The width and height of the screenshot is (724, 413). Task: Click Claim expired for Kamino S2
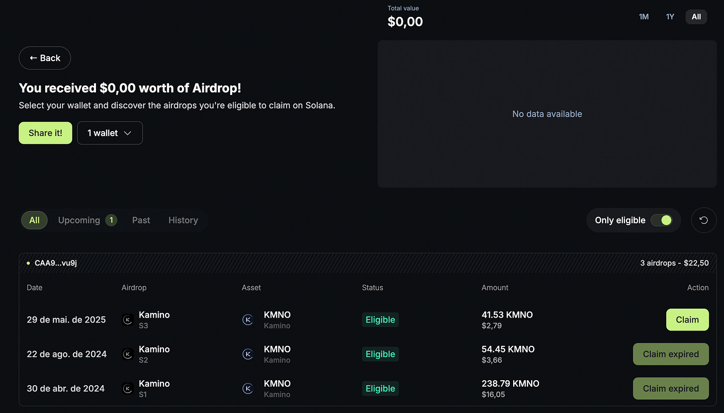671,354
